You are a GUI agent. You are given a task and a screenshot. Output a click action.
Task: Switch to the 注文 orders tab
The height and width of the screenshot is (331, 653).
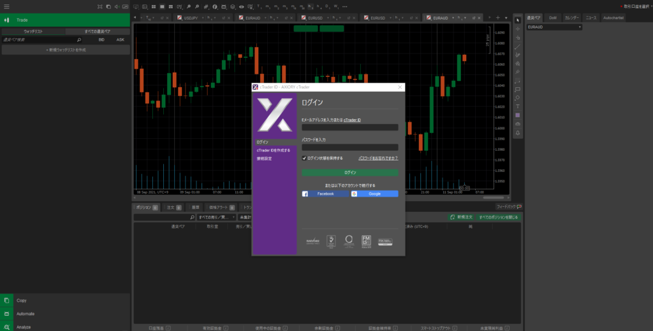(x=173, y=208)
